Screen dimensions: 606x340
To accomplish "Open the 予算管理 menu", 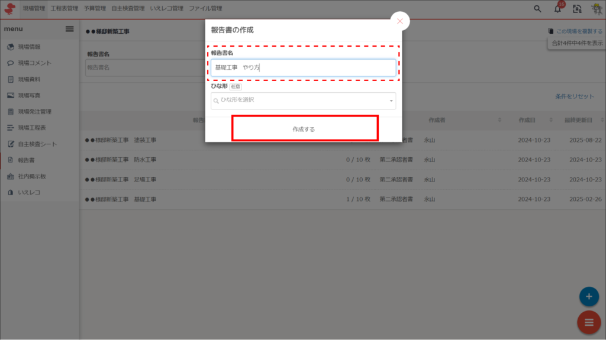I will click(95, 9).
